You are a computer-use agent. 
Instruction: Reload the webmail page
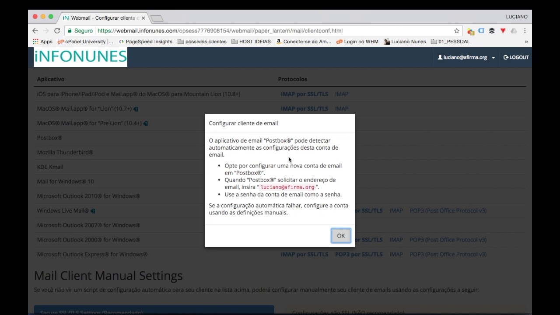[x=57, y=31]
